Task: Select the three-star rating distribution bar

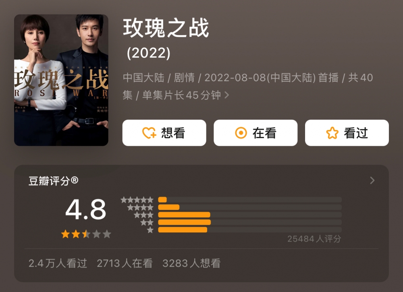Action: [x=250, y=215]
